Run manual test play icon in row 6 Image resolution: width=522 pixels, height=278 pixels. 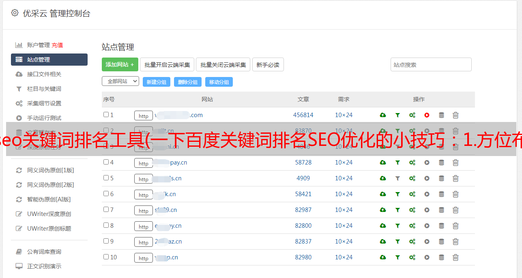coord(427,194)
